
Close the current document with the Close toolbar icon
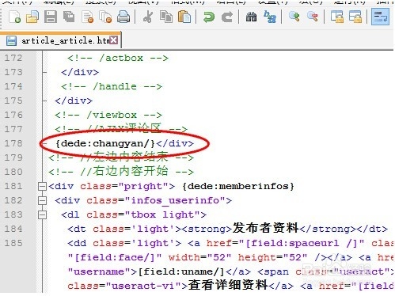click(87, 17)
